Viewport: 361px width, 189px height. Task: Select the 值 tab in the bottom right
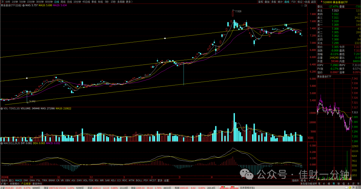344,184
